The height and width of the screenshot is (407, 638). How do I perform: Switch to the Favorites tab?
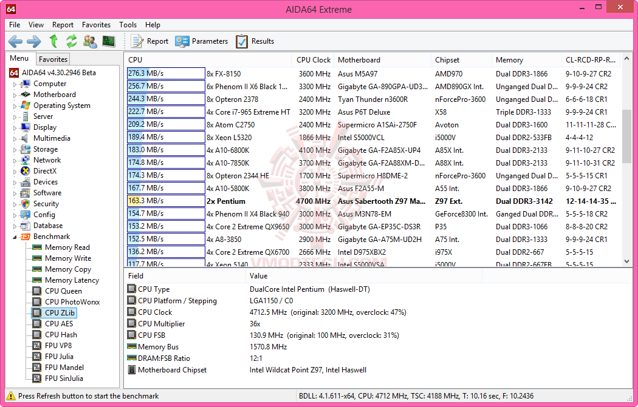coord(53,59)
